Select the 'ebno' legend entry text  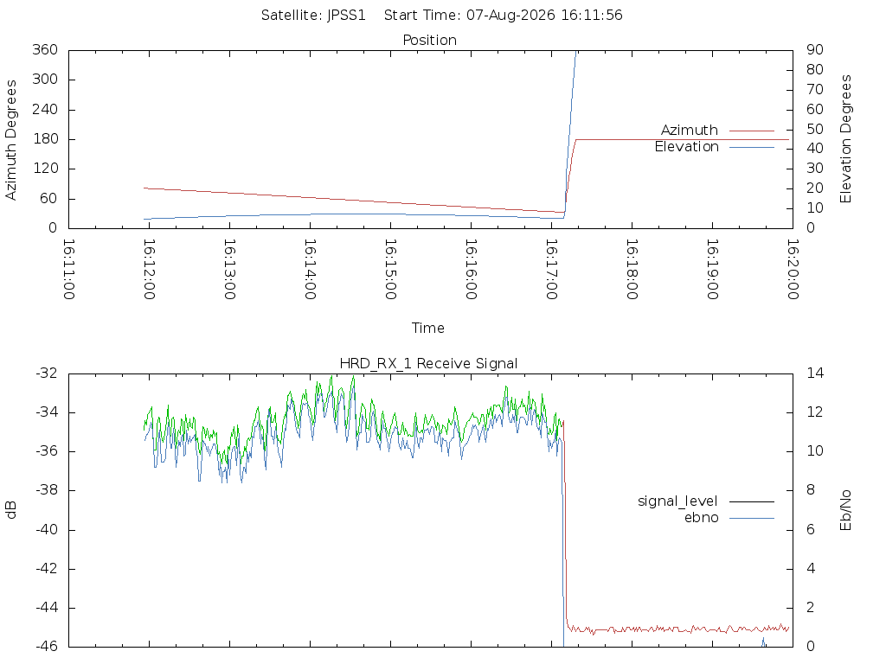[x=701, y=518]
